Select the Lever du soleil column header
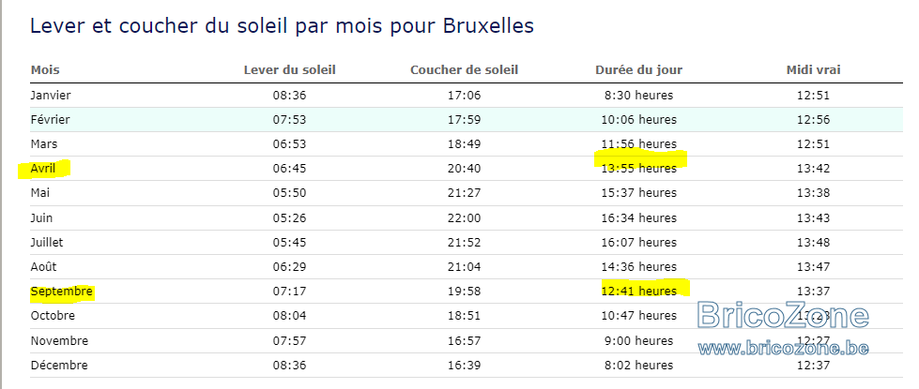 click(289, 70)
